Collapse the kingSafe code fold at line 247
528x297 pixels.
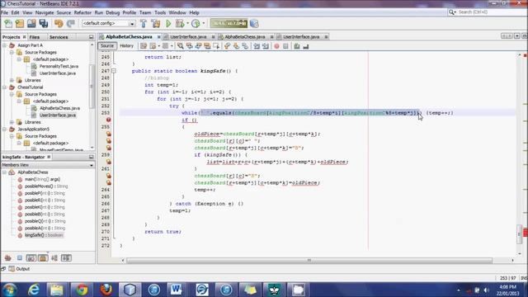tap(114, 71)
